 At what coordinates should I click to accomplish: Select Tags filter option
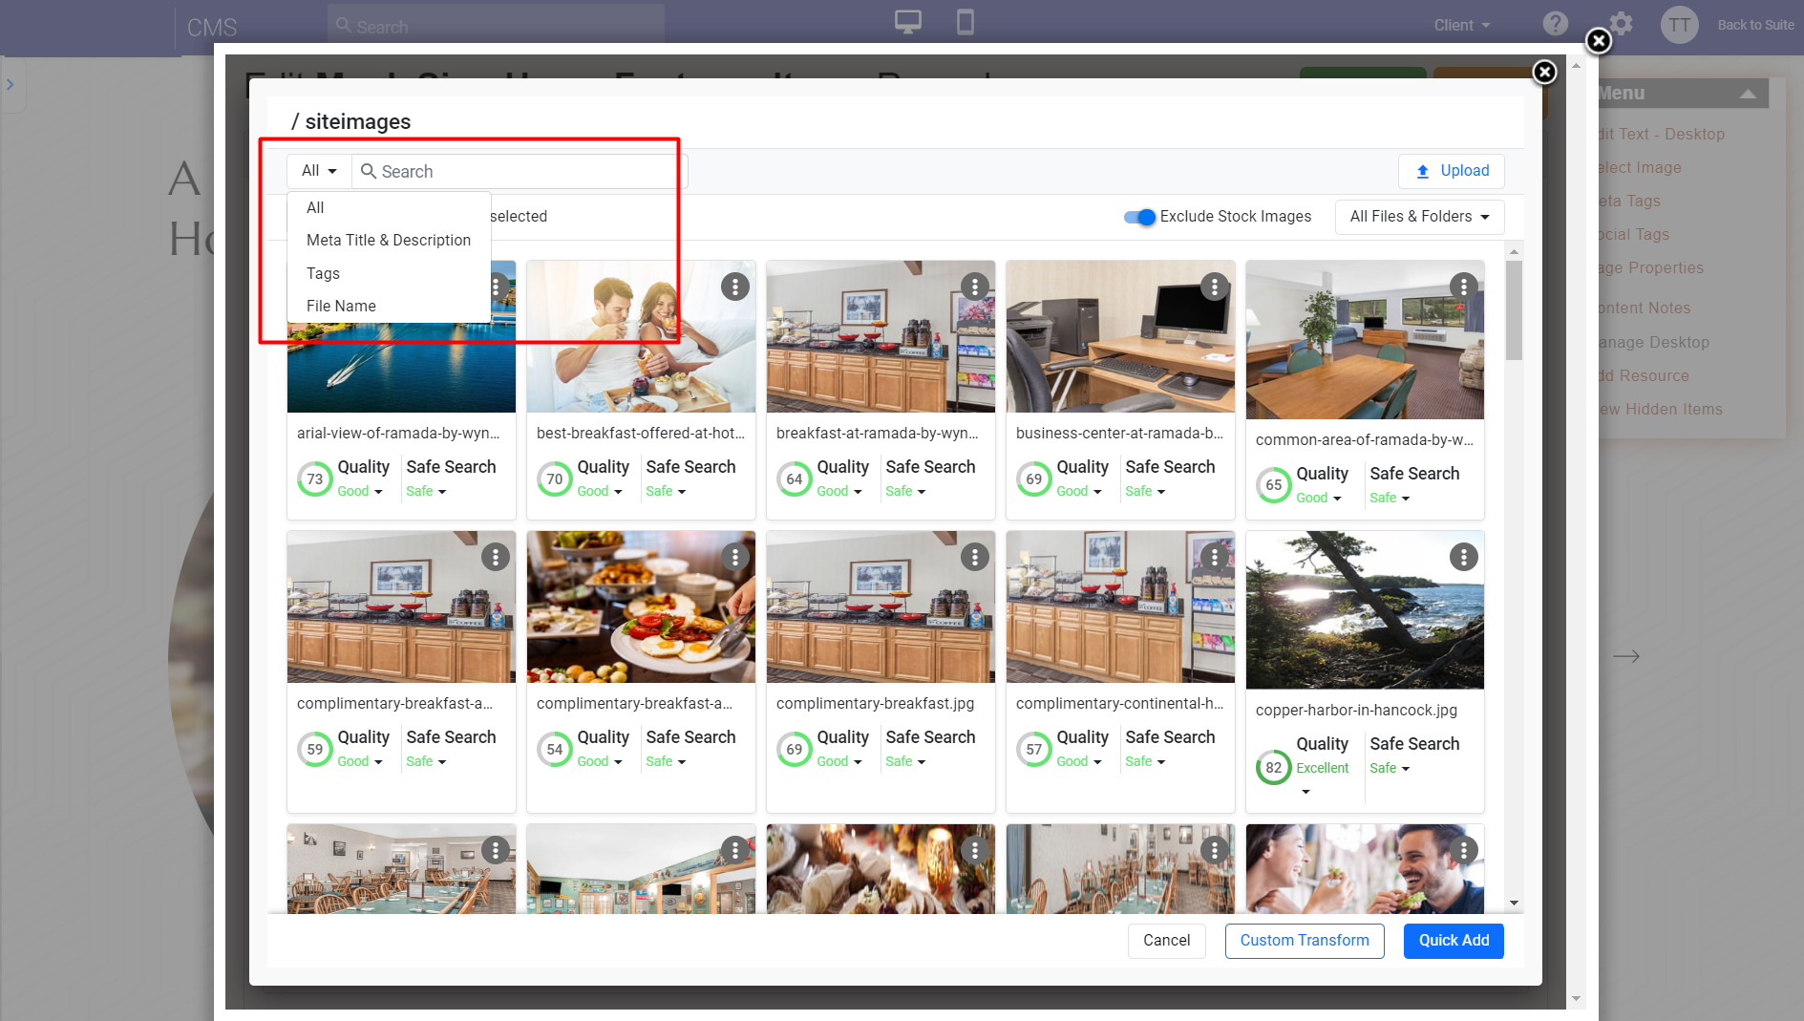(x=323, y=274)
